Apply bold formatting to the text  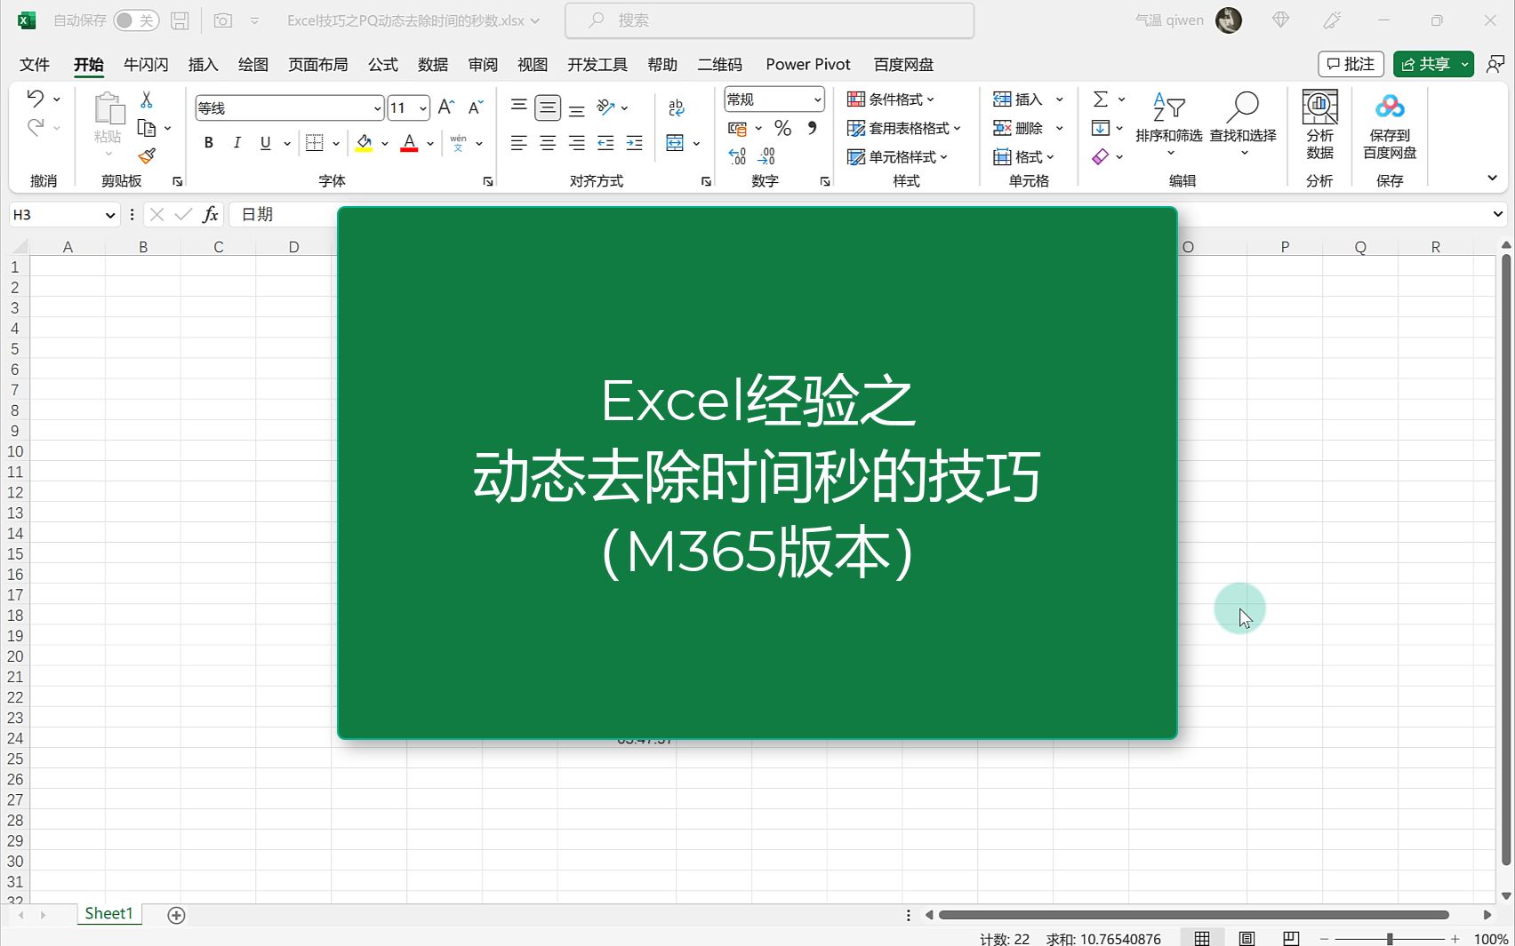click(x=207, y=142)
